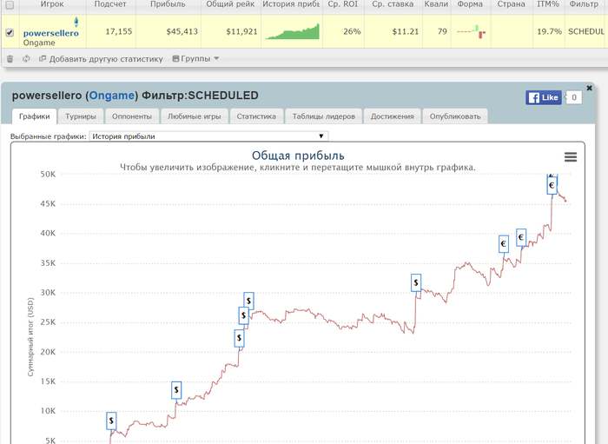Open the Оппоненты tab
This screenshot has height=444, width=608.
click(132, 116)
